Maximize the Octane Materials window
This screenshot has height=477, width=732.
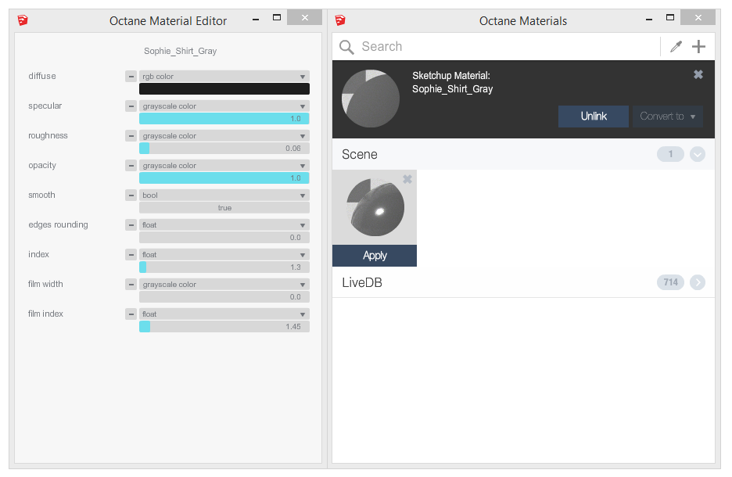[670, 18]
